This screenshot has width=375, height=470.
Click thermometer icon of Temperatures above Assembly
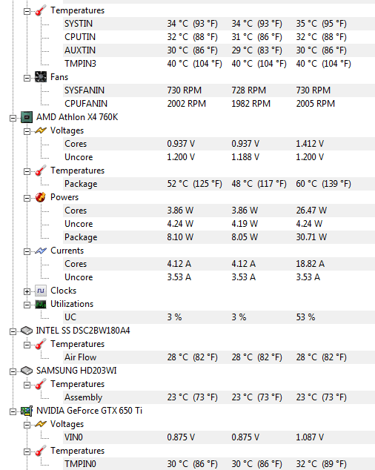(x=41, y=384)
